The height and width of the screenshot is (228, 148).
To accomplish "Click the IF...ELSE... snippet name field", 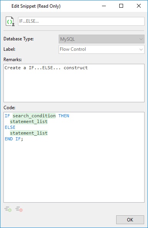I will tap(81, 22).
